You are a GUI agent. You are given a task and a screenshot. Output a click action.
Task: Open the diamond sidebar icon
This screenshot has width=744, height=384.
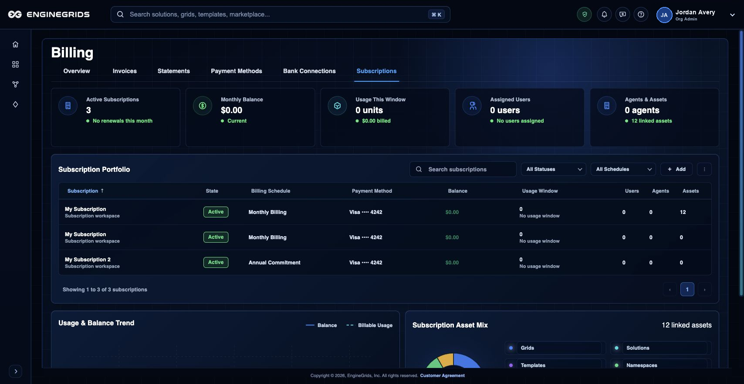click(15, 104)
